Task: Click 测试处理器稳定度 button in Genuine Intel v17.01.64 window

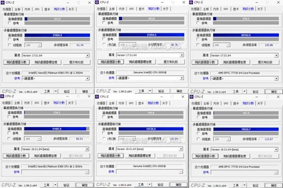Action: (x=140, y=62)
